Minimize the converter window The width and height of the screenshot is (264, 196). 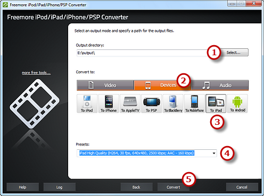pos(233,4)
